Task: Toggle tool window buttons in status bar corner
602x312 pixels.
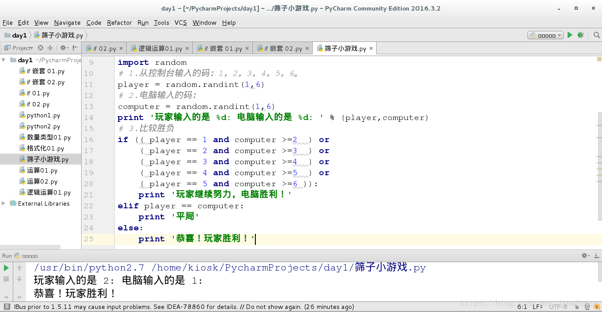Action: click(x=7, y=307)
